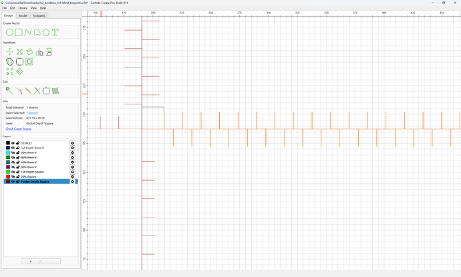Select the Text tool
This screenshot has height=277, width=461.
click(x=55, y=32)
